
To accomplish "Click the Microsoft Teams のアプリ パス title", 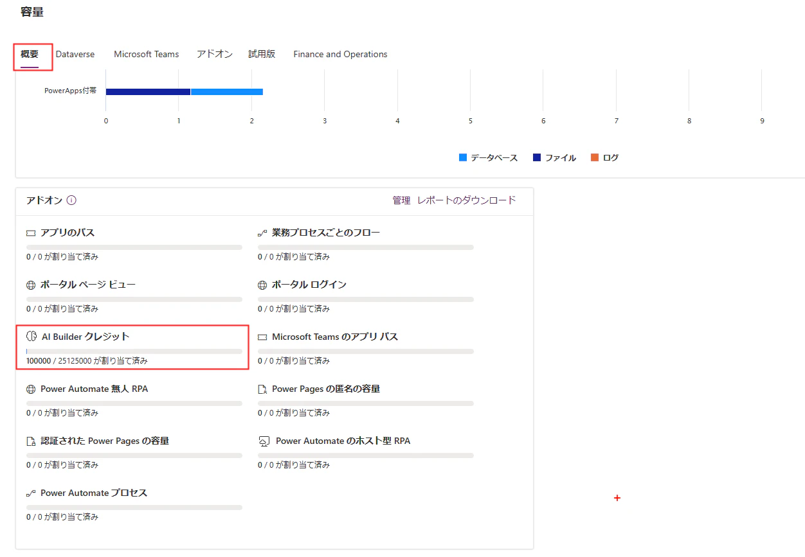I will (x=335, y=337).
